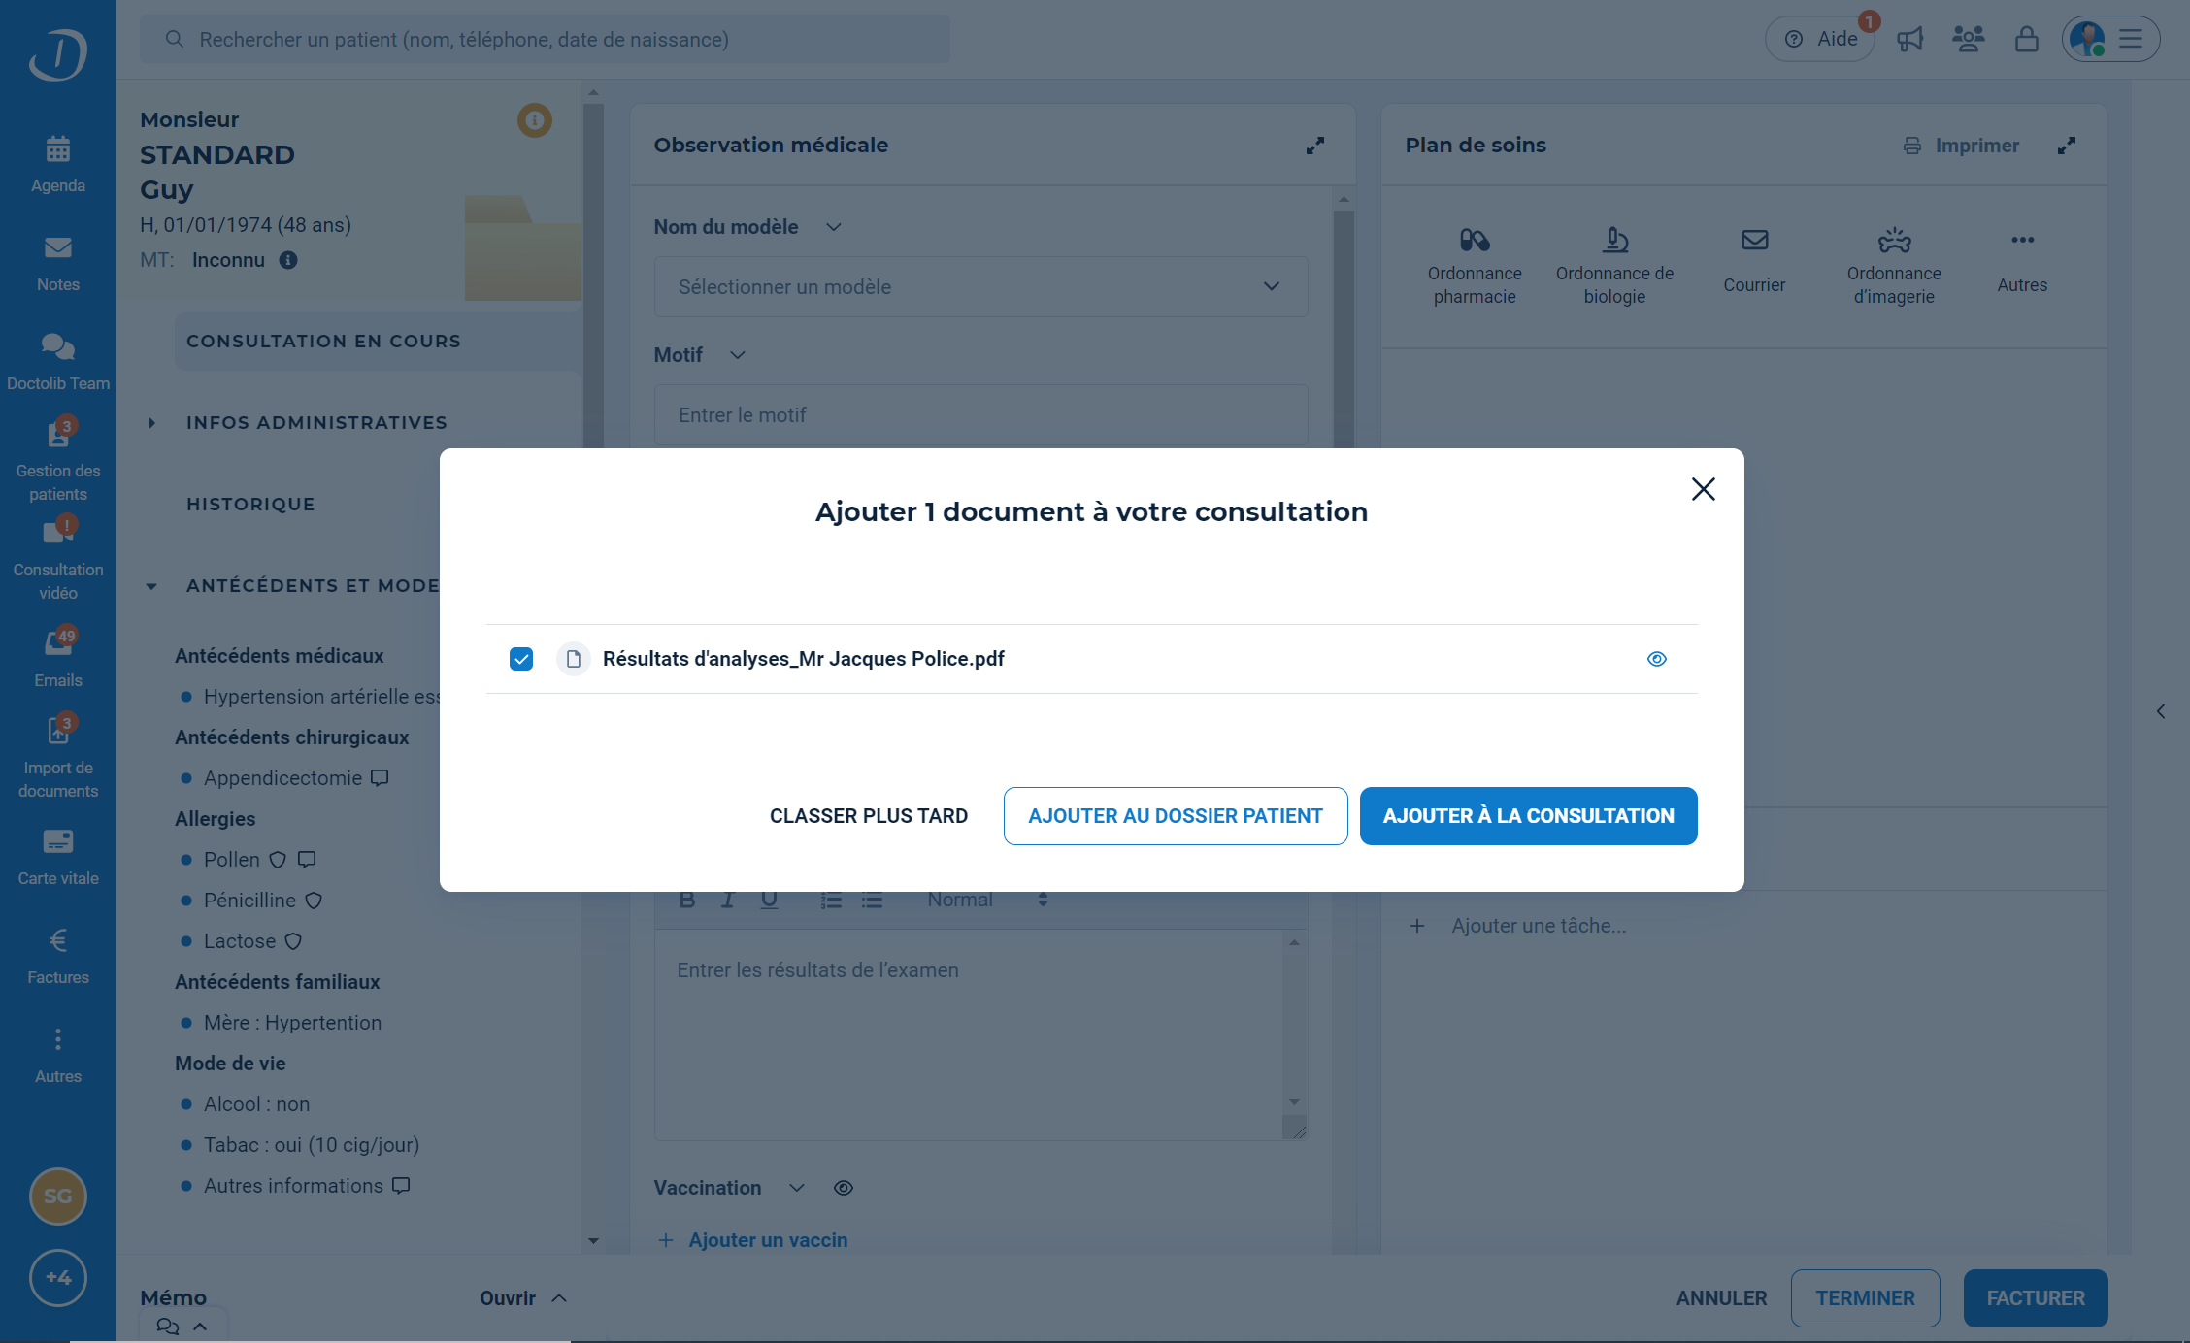Image resolution: width=2190 pixels, height=1343 pixels.
Task: Click the patient search input field
Action: tap(544, 40)
